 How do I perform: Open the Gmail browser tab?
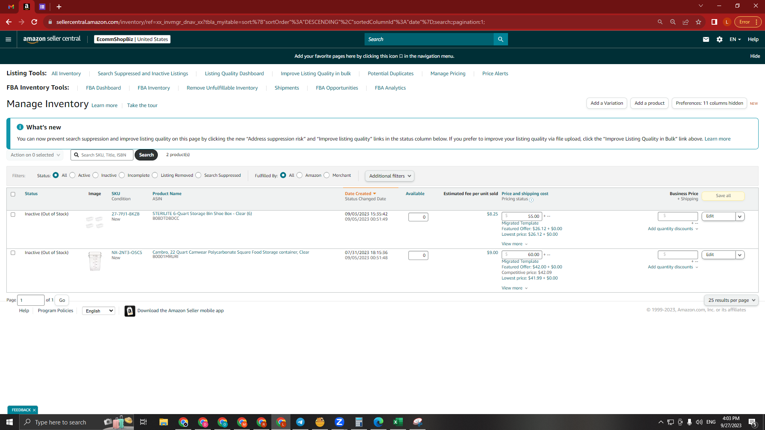pyautogui.click(x=11, y=7)
